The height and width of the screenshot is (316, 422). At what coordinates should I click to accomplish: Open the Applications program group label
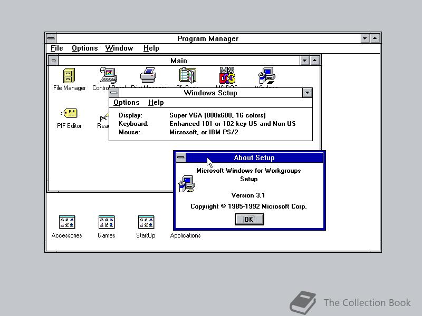(x=186, y=235)
